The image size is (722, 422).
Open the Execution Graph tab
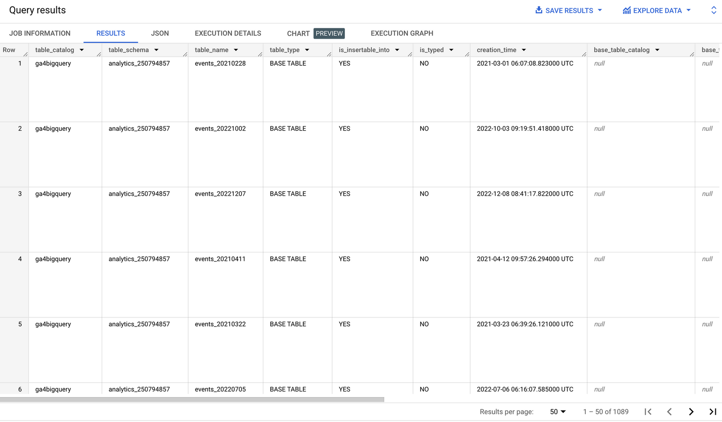402,33
